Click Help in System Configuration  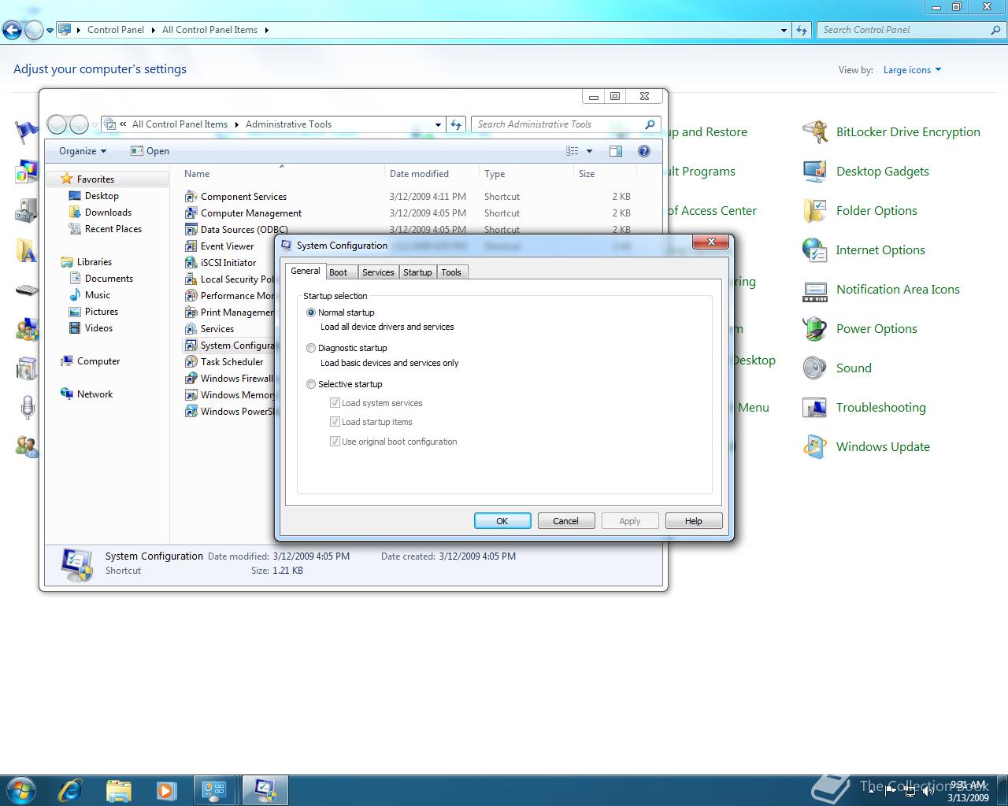pos(694,521)
